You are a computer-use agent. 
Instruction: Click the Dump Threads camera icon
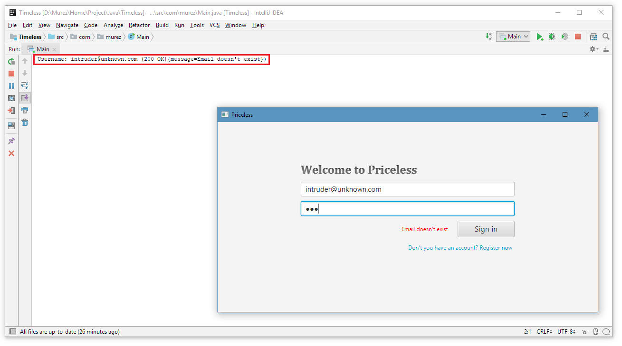(x=11, y=98)
